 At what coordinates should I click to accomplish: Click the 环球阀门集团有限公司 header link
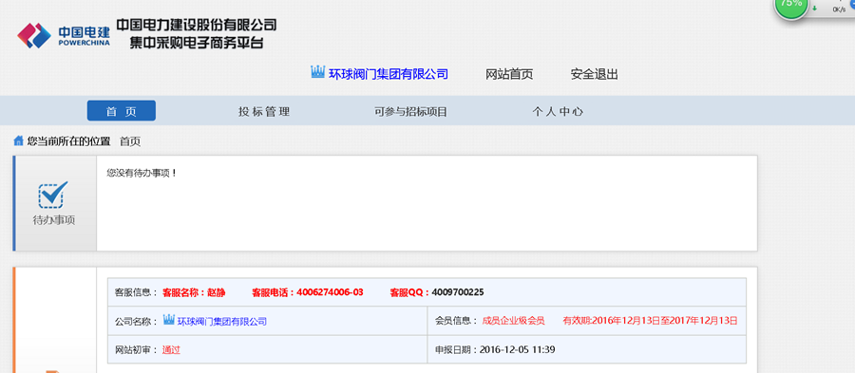point(389,74)
